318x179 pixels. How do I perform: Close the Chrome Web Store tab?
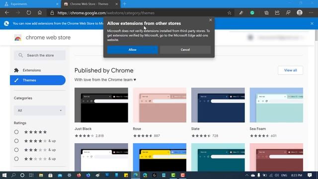tap(116, 4)
